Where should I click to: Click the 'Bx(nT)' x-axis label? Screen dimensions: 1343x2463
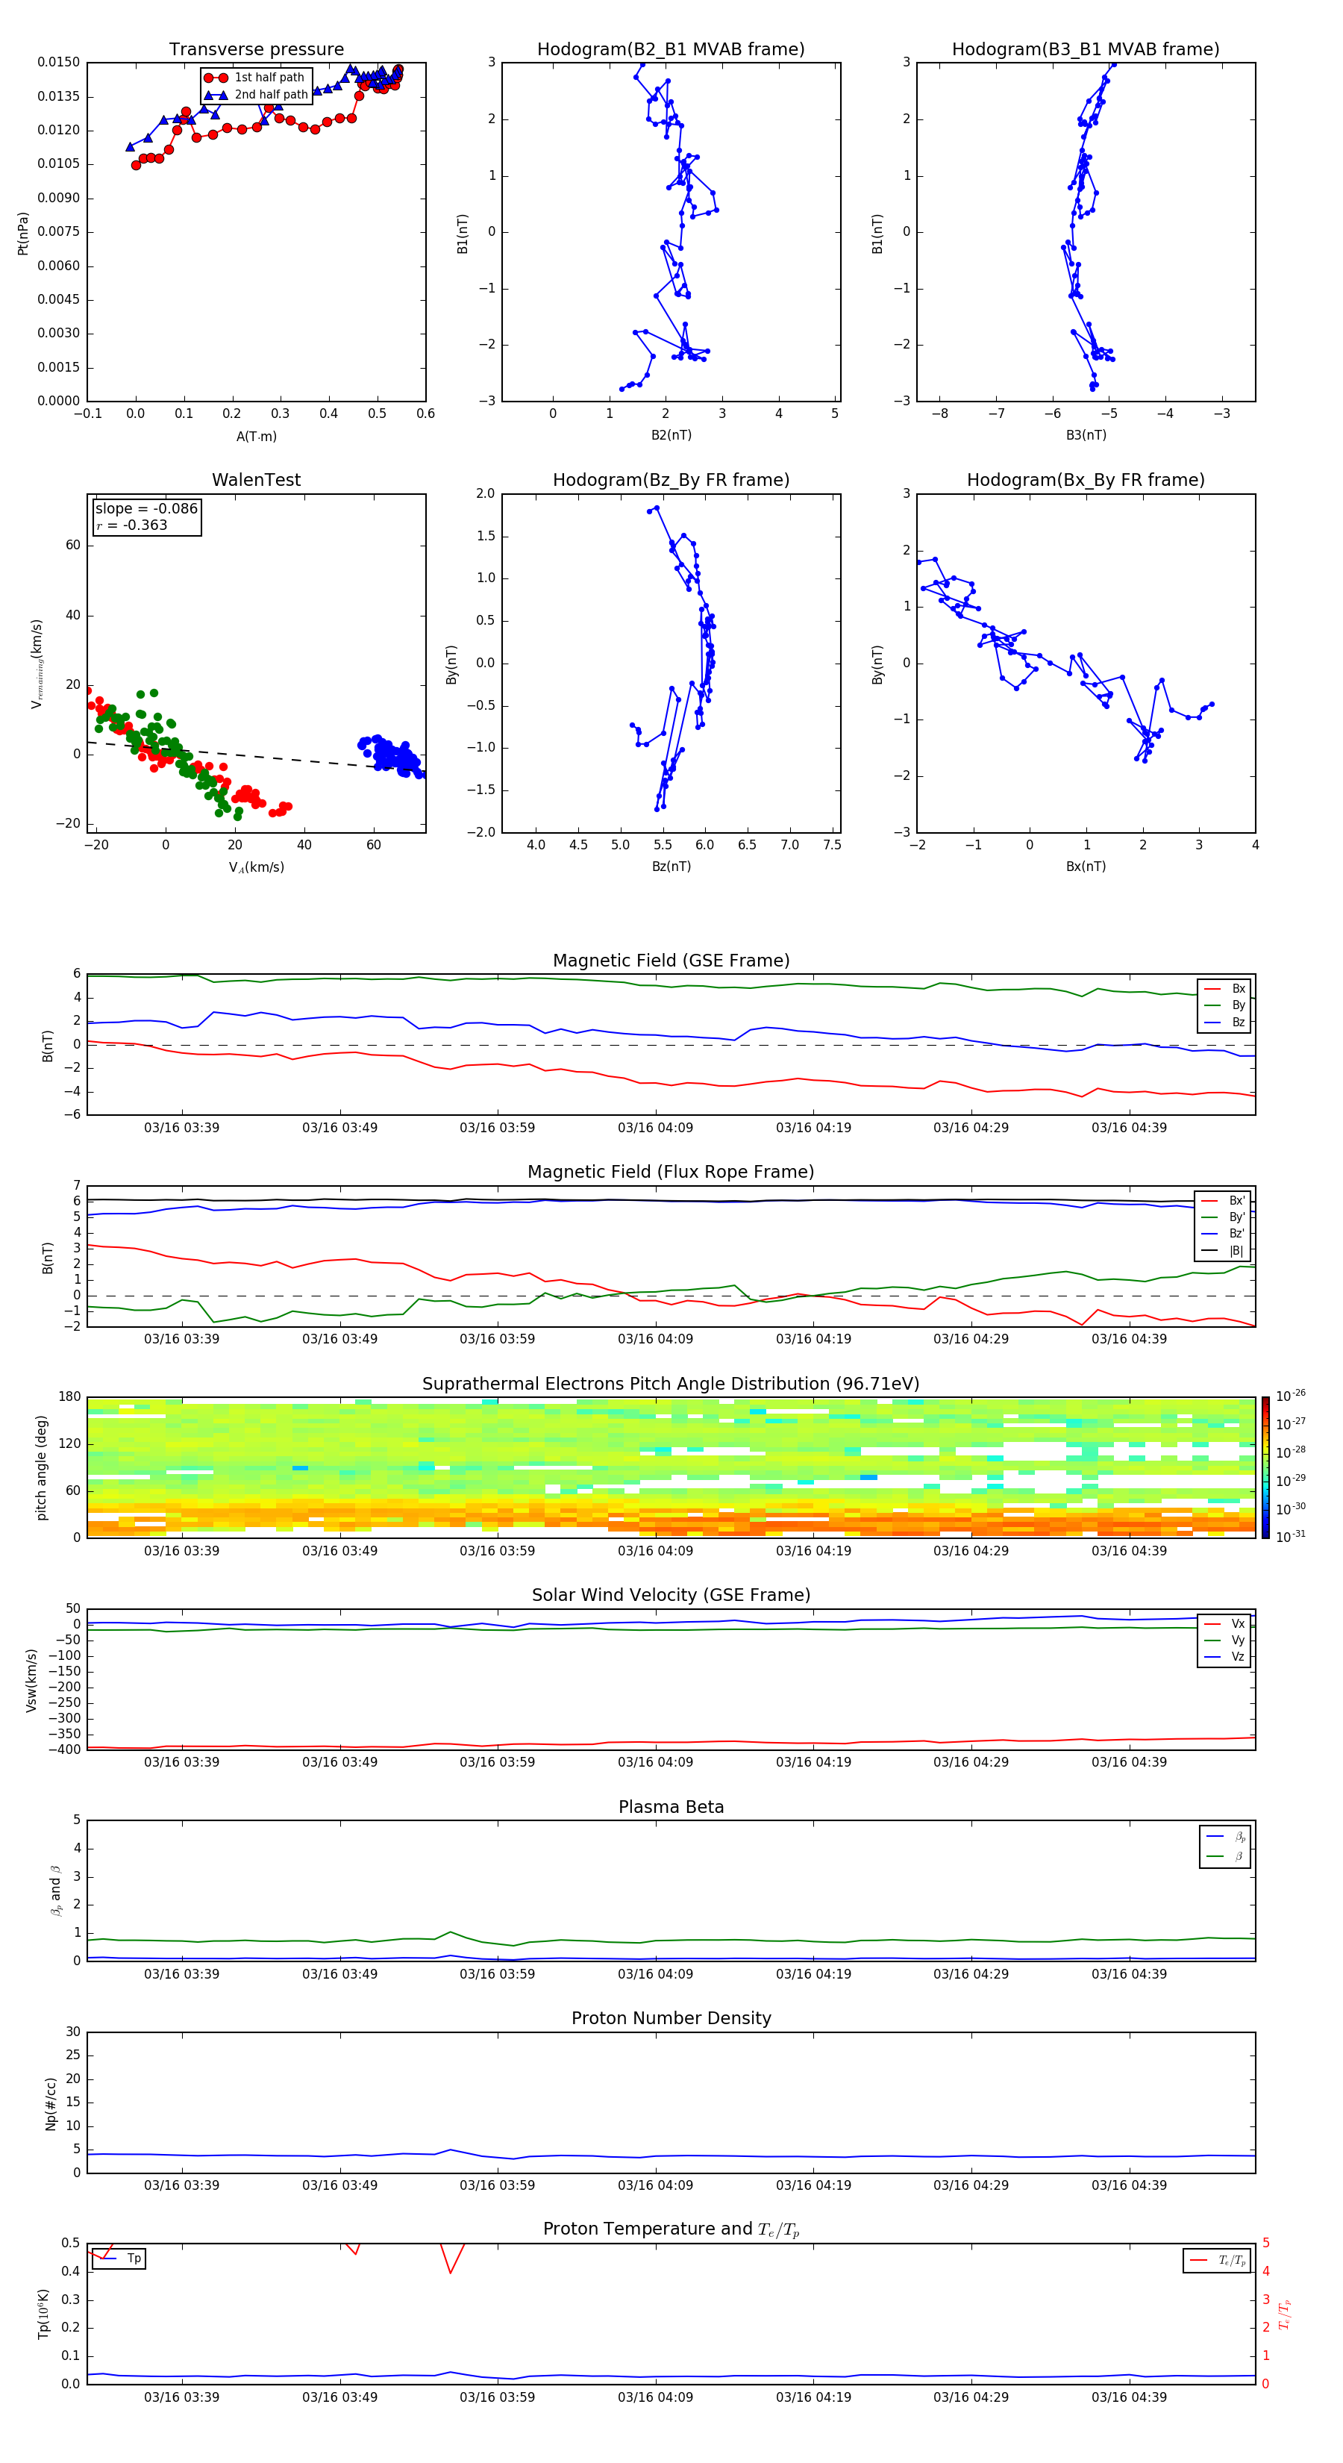click(1086, 867)
